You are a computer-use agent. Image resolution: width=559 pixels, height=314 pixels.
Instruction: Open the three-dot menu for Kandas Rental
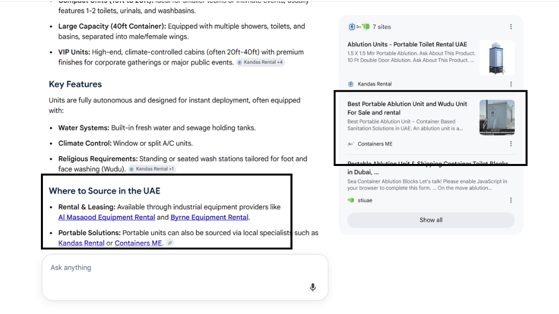tap(511, 84)
